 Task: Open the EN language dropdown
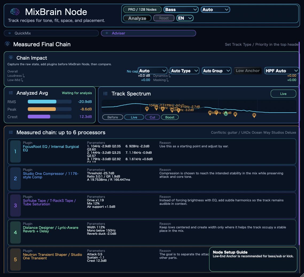tap(185, 18)
